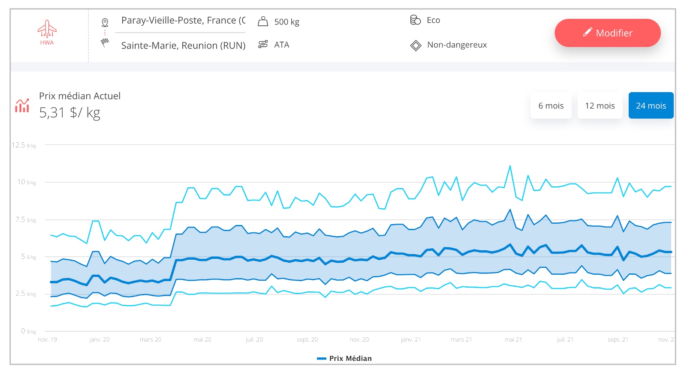The image size is (687, 372).
Task: Click the nov. 20 x-axis label
Action: (359, 339)
